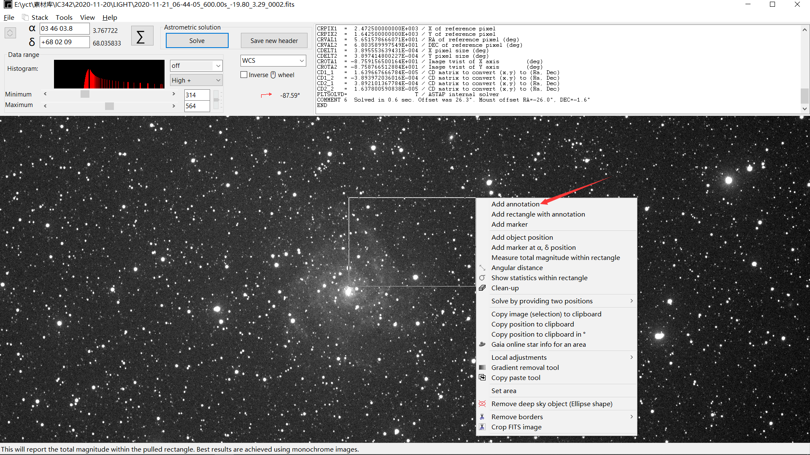The width and height of the screenshot is (810, 455).
Task: Click the mouse wheel icon
Action: click(x=273, y=75)
